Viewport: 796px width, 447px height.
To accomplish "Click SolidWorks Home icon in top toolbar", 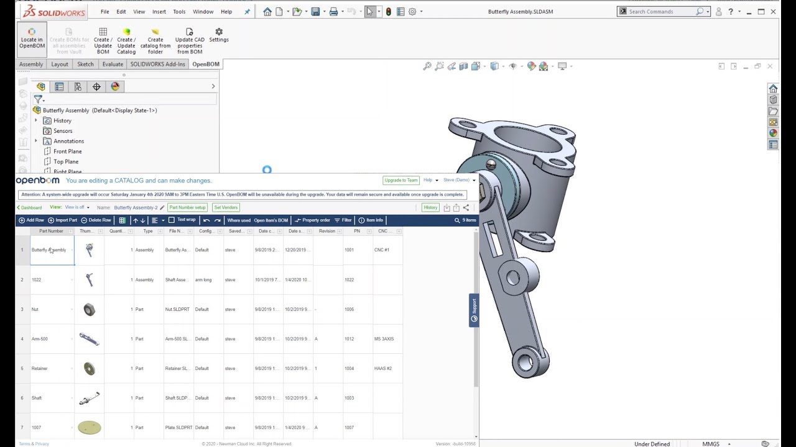I will [267, 11].
